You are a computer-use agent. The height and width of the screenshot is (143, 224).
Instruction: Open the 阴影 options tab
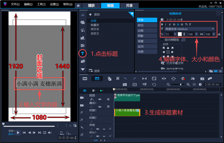(x=147, y=36)
